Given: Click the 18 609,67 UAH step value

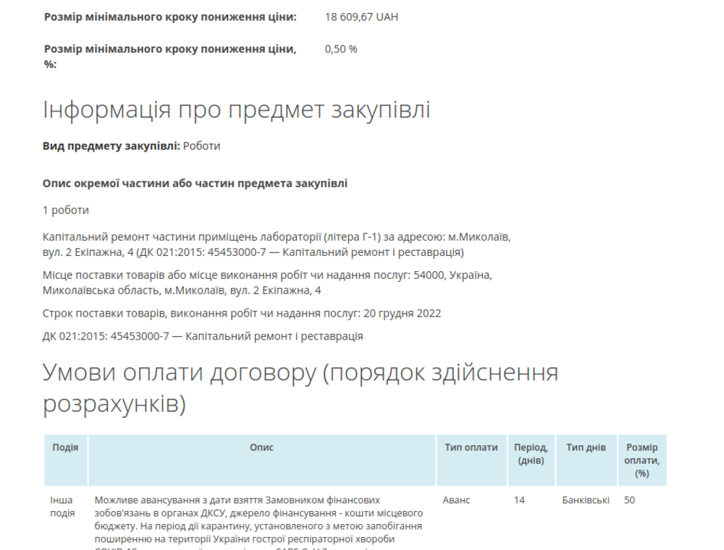Looking at the screenshot, I should click(x=361, y=17).
